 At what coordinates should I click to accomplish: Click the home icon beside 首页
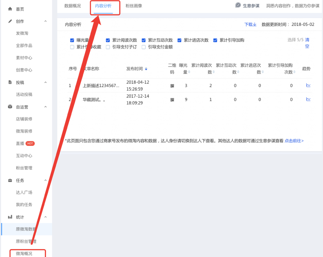(10, 9)
